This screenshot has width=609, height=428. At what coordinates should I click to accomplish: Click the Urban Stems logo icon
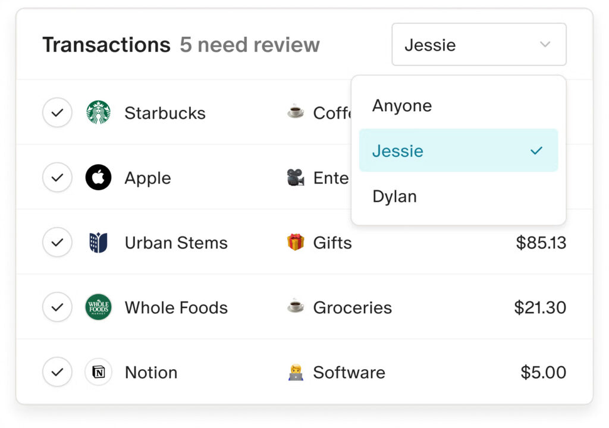coord(98,243)
